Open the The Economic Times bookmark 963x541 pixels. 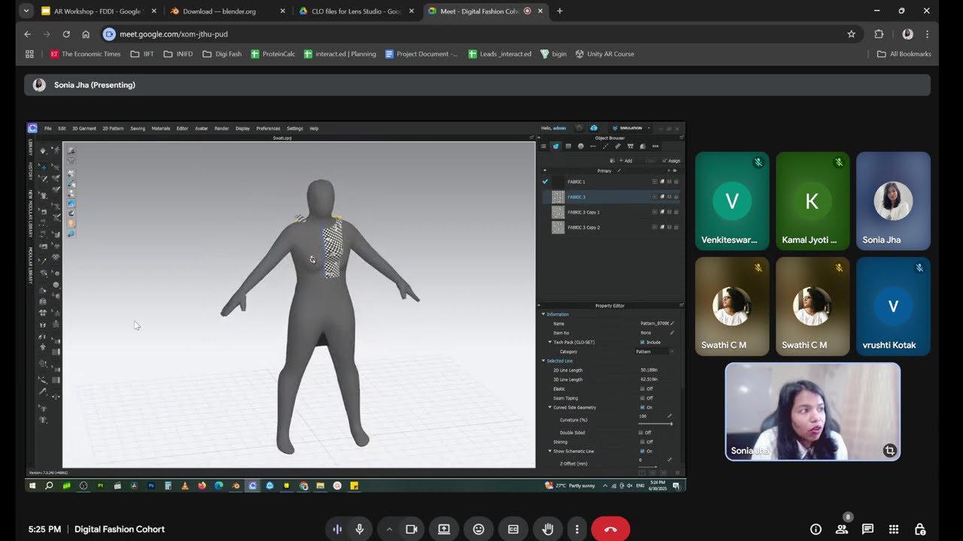[x=85, y=54]
